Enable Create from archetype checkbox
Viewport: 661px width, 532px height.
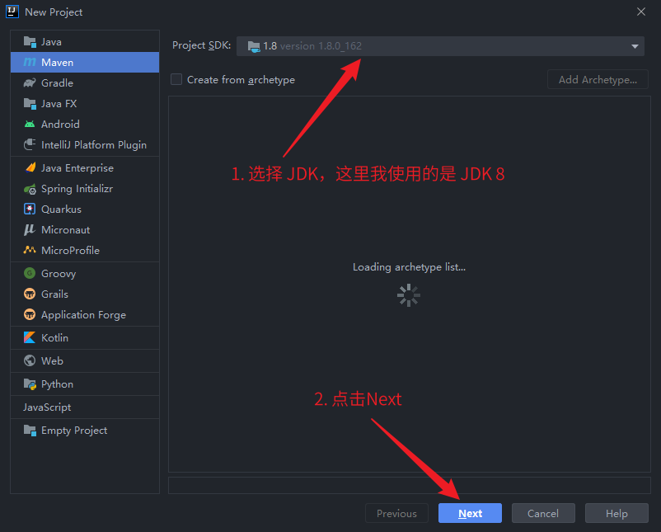(176, 80)
